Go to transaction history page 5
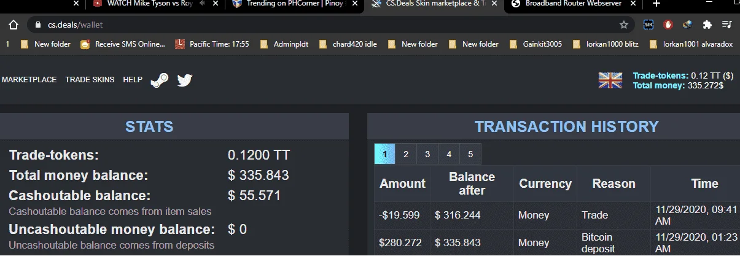 470,154
